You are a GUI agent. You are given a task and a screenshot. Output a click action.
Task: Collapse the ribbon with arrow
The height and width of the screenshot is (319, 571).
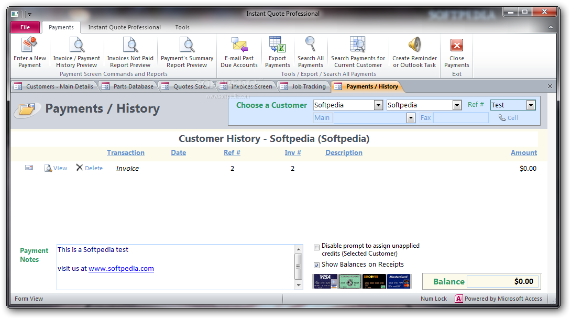(x=550, y=27)
